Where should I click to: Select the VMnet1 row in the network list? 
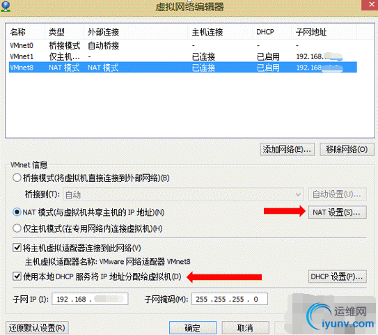pyautogui.click(x=182, y=56)
